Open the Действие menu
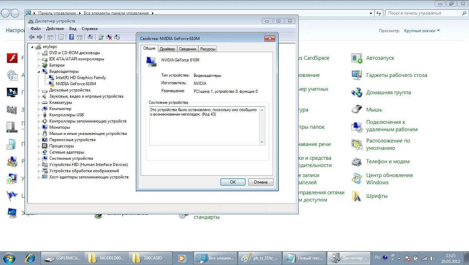The image size is (469, 265). click(x=55, y=29)
